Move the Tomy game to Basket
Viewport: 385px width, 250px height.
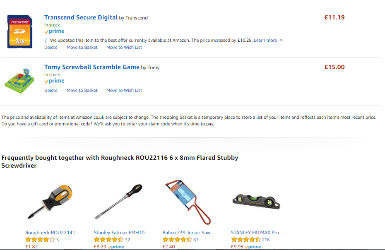82,90
